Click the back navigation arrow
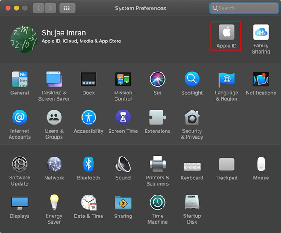This screenshot has width=281, height=233. point(39,8)
